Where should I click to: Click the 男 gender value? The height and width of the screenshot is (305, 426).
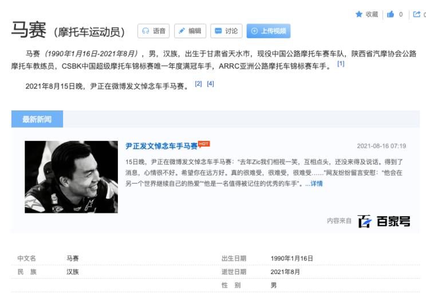(274, 285)
